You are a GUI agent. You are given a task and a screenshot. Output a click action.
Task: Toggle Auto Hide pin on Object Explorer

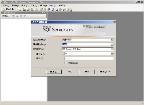coord(42,13)
